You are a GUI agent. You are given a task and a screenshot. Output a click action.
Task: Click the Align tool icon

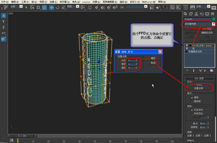click(x=158, y=7)
